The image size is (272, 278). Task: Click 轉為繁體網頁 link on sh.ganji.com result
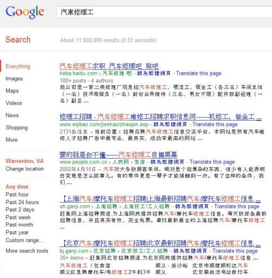coord(192,206)
